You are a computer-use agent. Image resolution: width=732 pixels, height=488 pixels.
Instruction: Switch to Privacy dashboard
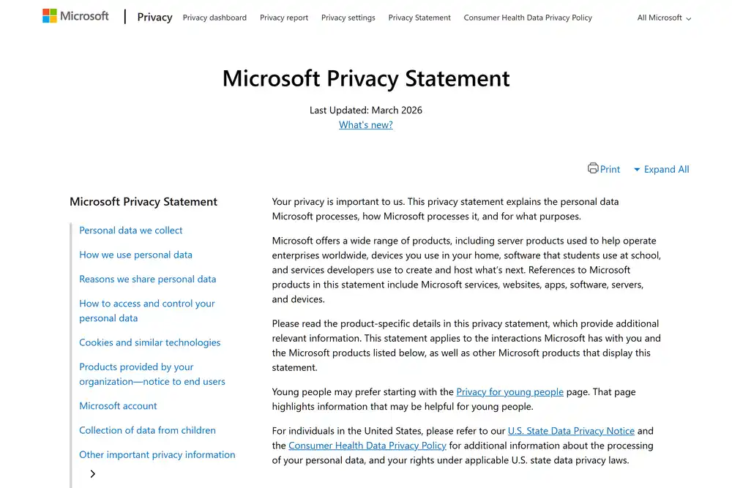[214, 18]
